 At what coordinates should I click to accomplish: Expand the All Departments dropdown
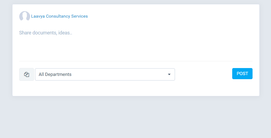105,75
